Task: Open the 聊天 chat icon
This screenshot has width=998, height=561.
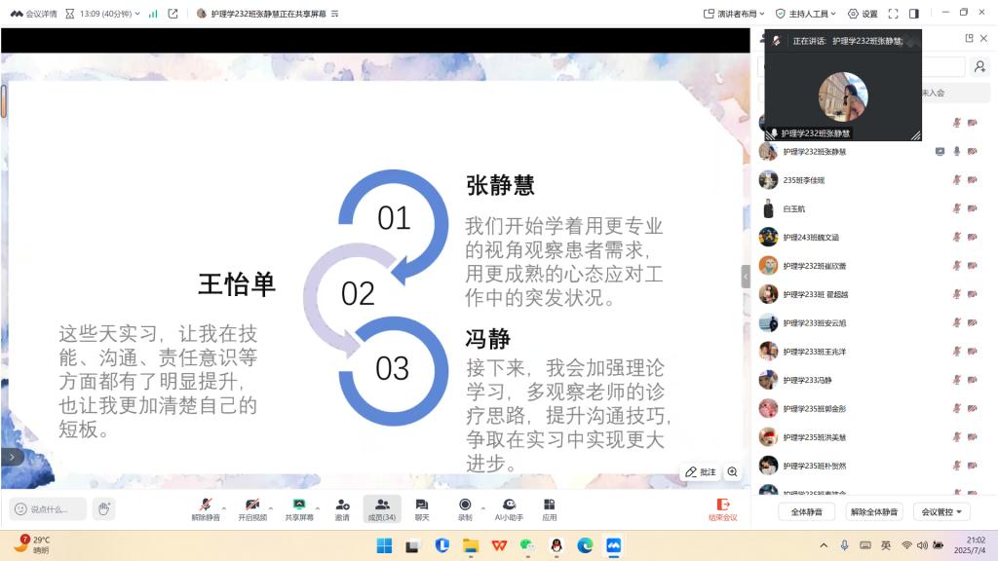Action: pos(422,507)
